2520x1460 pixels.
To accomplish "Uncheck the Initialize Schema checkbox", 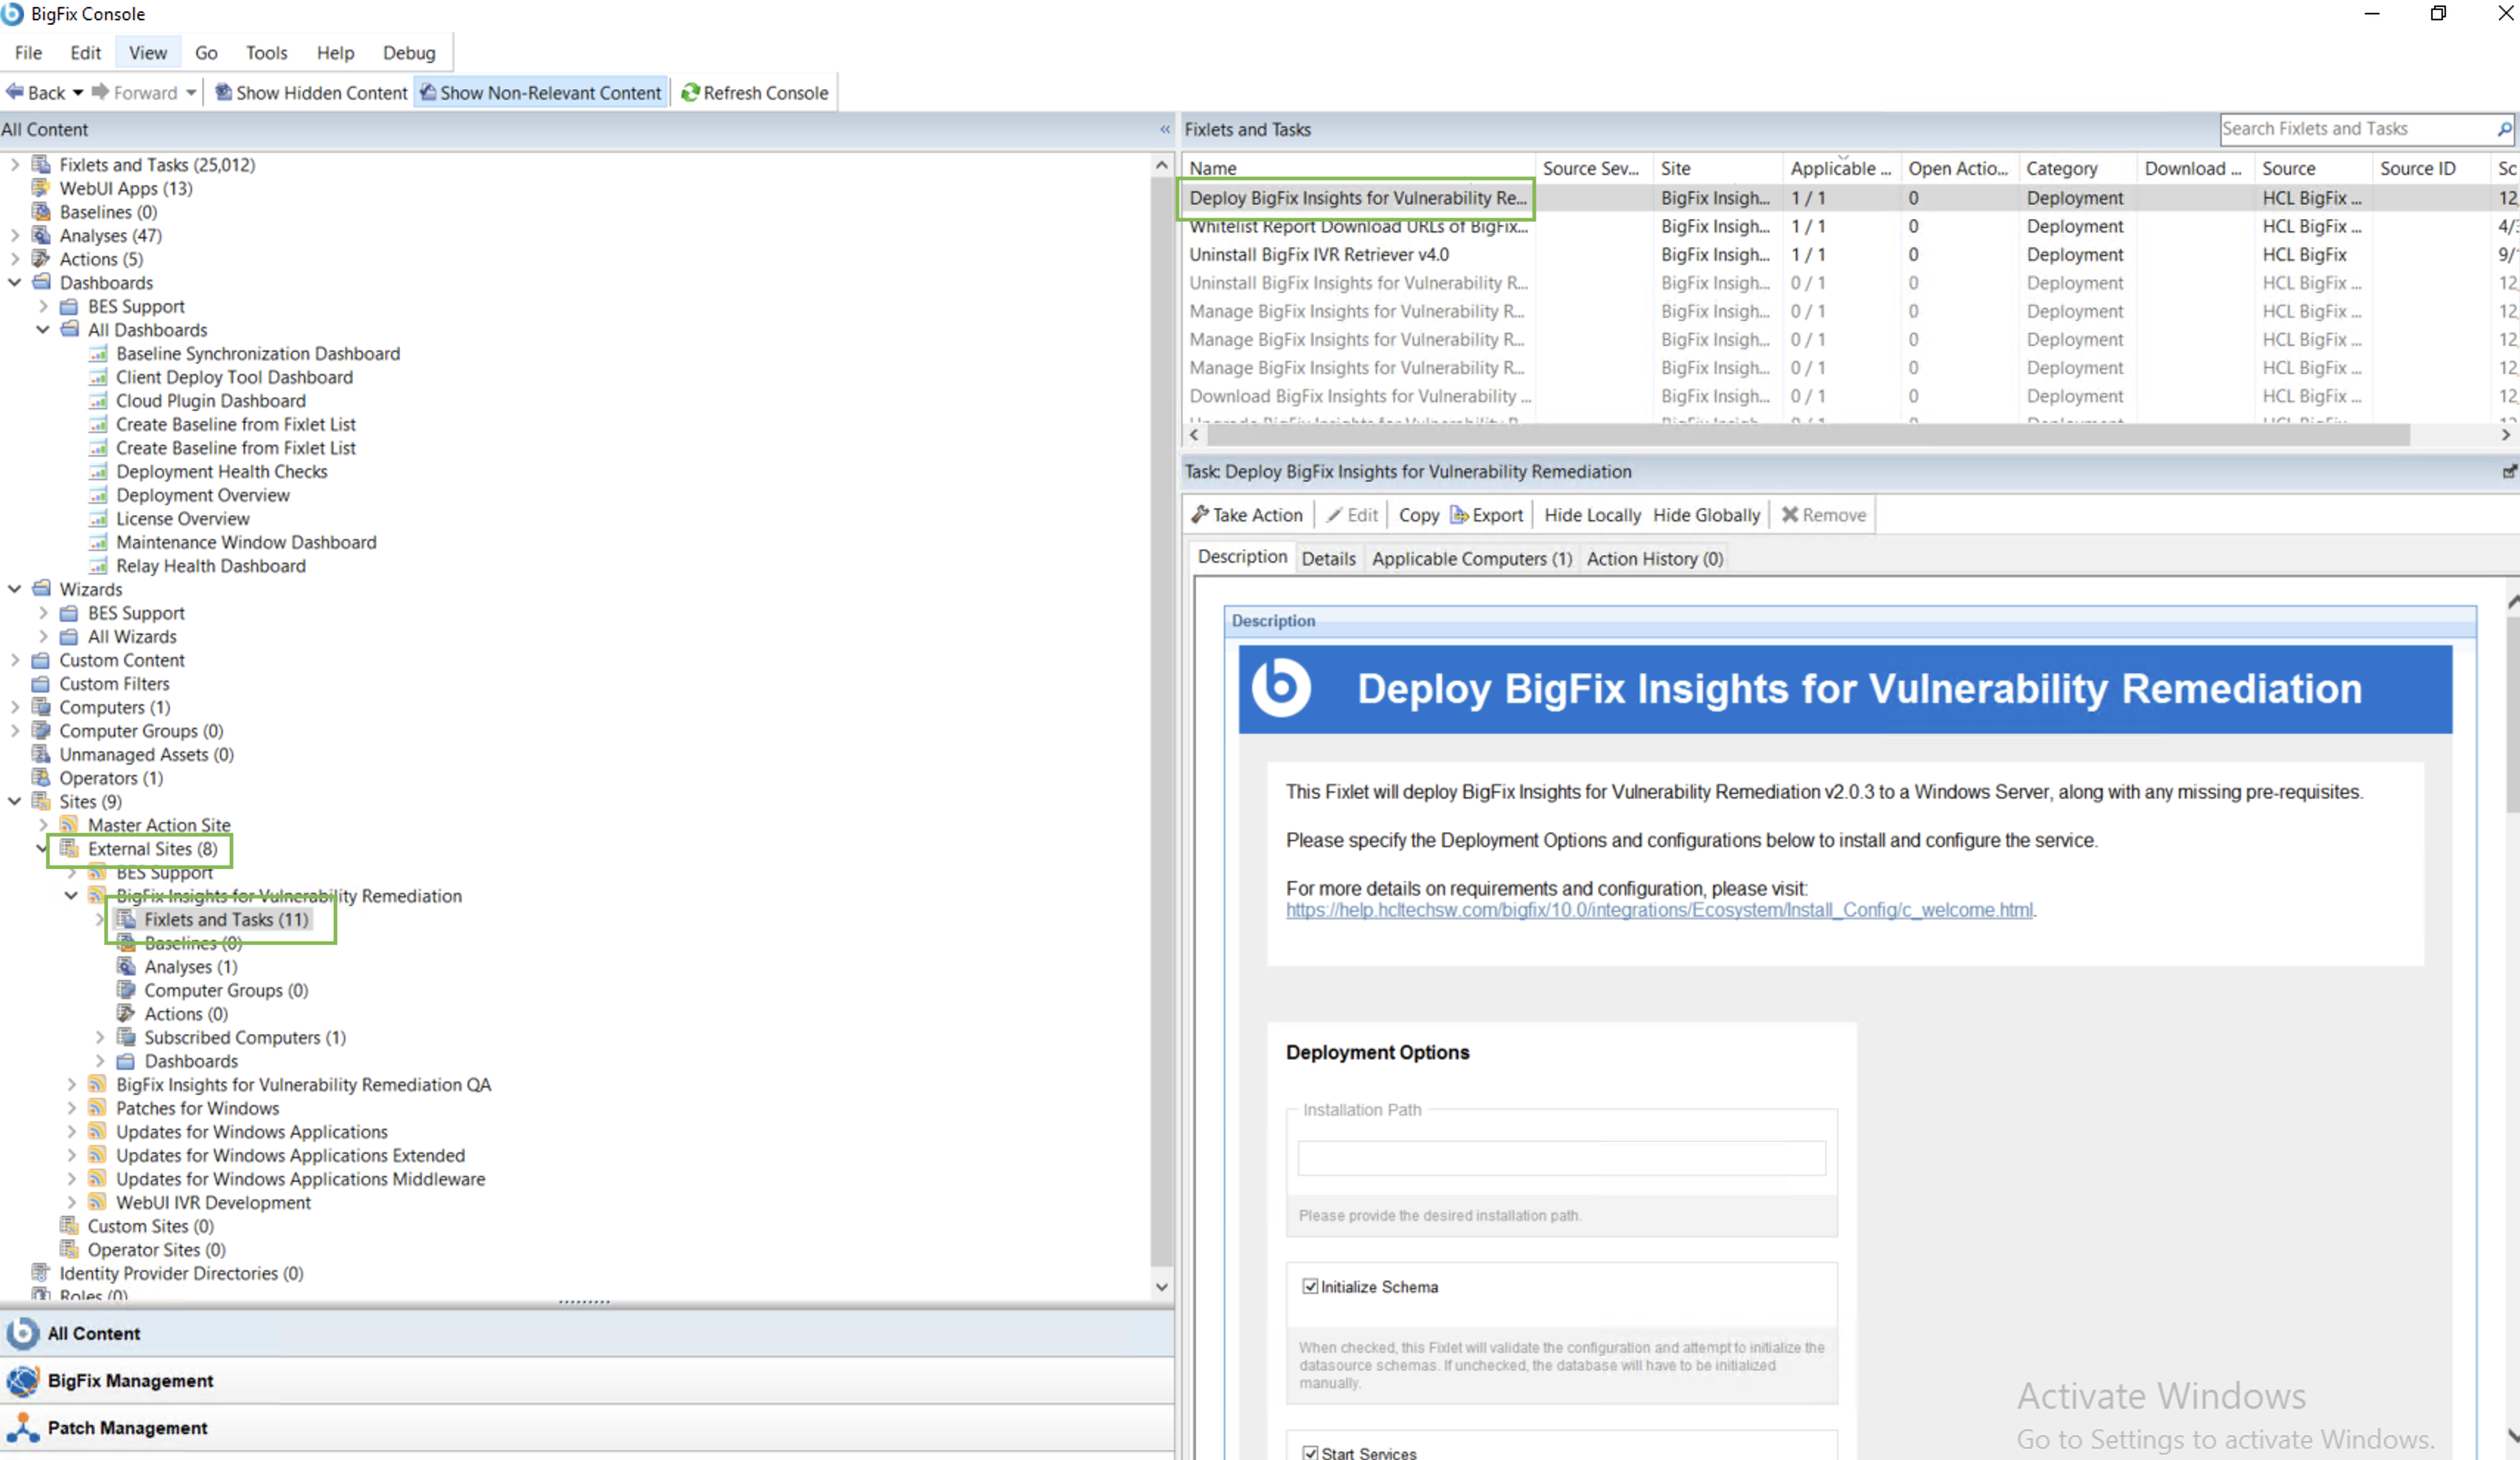I will point(1310,1287).
